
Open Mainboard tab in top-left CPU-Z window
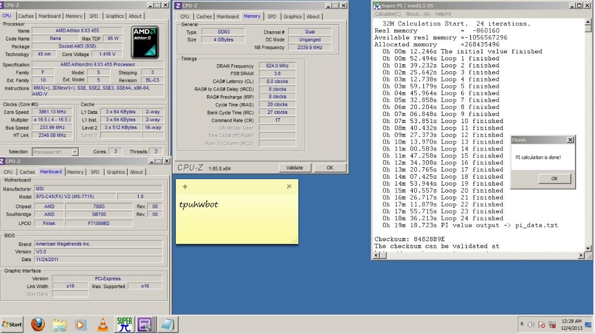coord(49,16)
